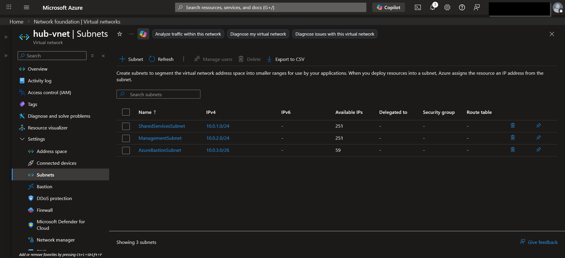Click the Copilot icon next to title
The image size is (565, 258).
(x=143, y=34)
